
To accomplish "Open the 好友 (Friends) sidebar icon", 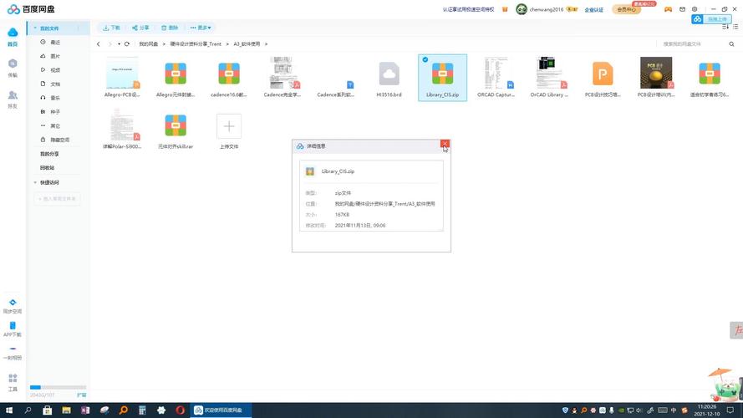I will click(13, 97).
